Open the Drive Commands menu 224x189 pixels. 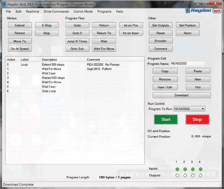coord(56,11)
